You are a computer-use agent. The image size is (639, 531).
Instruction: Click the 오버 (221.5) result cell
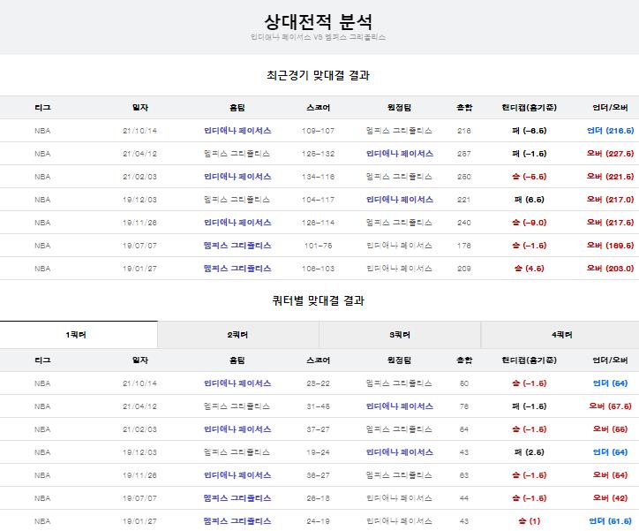coord(610,177)
